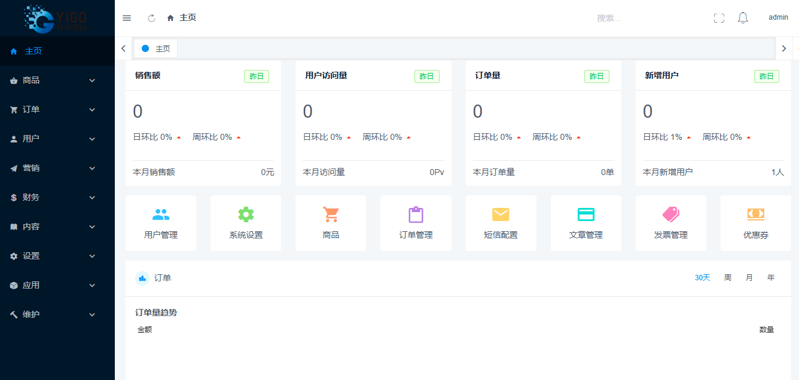Switch to the 主页 tab
The height and width of the screenshot is (380, 799).
pyautogui.click(x=155, y=48)
